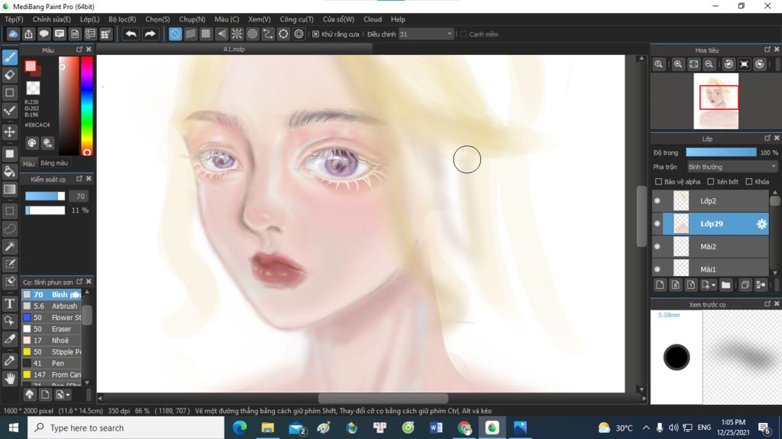
Task: Turn snap off using the blue circle icon
Action: tap(175, 34)
